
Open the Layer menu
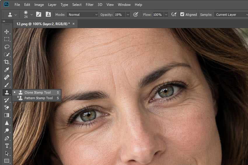pos(52,5)
